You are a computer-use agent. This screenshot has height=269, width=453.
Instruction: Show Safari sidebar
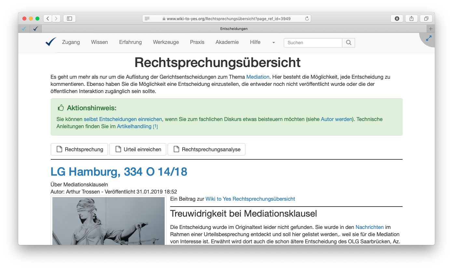click(x=69, y=19)
